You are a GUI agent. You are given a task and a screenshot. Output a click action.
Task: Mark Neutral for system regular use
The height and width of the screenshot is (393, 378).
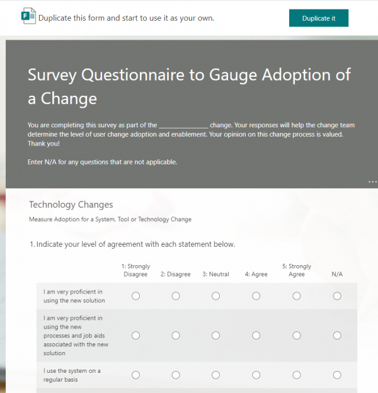(x=215, y=375)
